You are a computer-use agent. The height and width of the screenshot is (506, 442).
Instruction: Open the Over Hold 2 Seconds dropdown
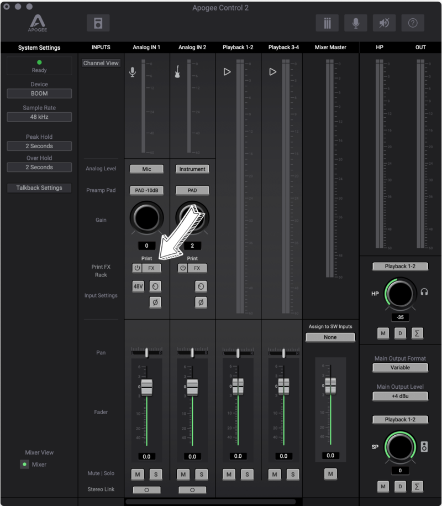[39, 167]
